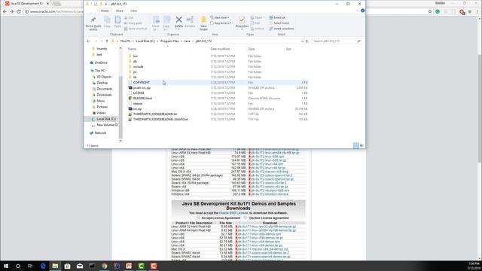Open Mail app from taskbar
Image resolution: width=482 pixels, height=271 pixels.
click(x=80, y=266)
